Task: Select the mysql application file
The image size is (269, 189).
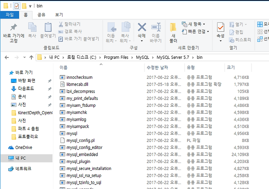Action: (x=72, y=133)
